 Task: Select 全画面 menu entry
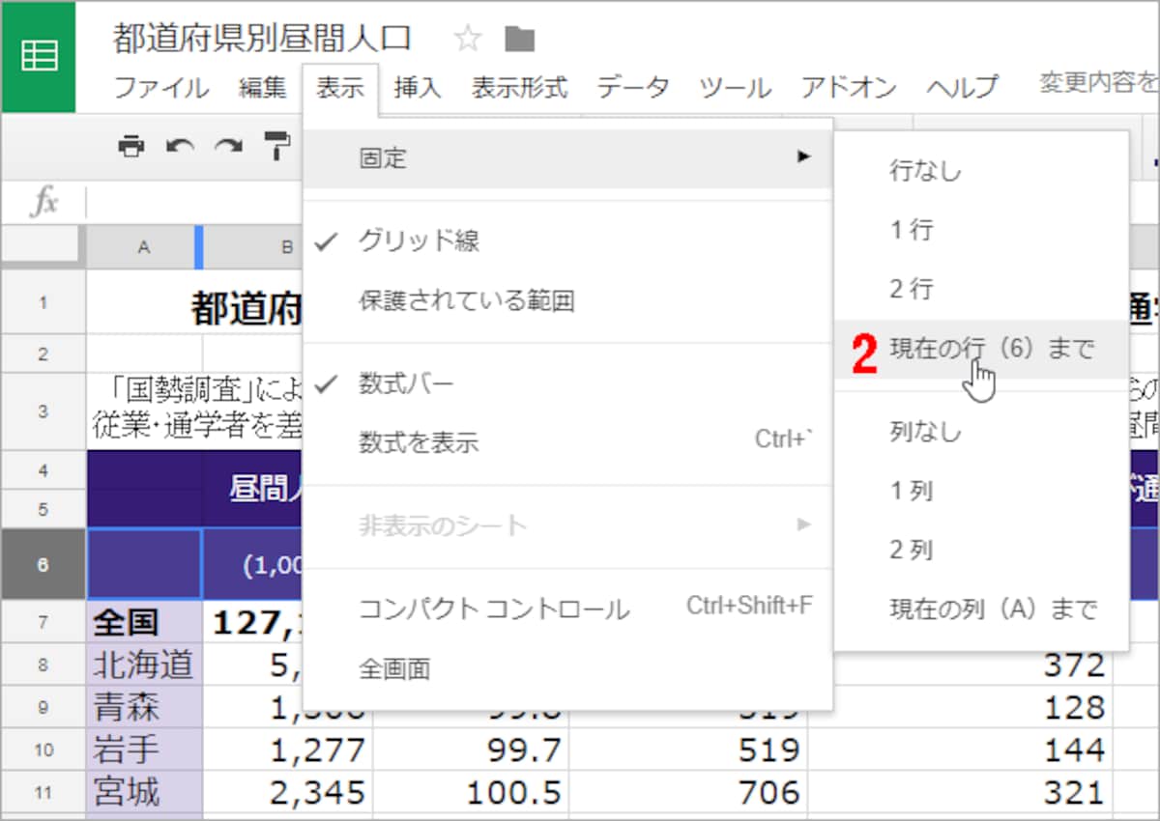tap(567, 668)
